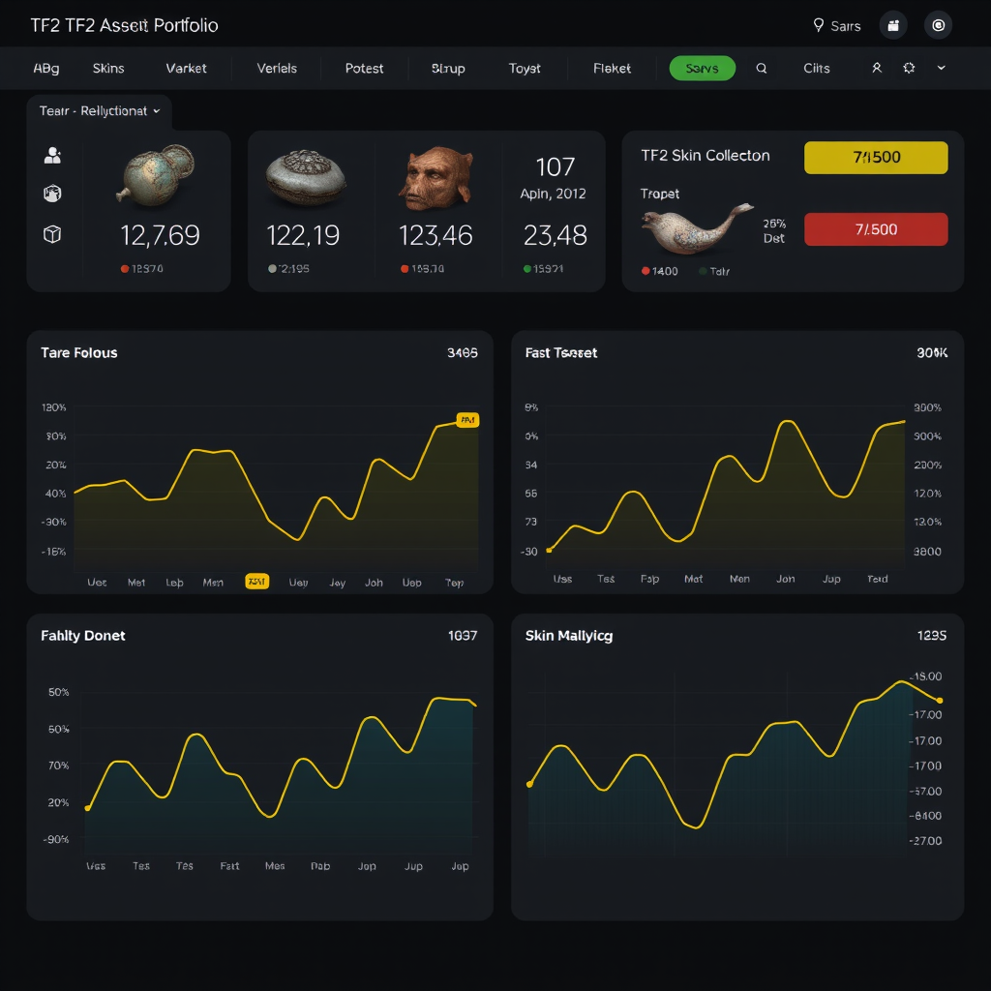Click the Sars location pin icon
The width and height of the screenshot is (991, 991).
[x=818, y=25]
